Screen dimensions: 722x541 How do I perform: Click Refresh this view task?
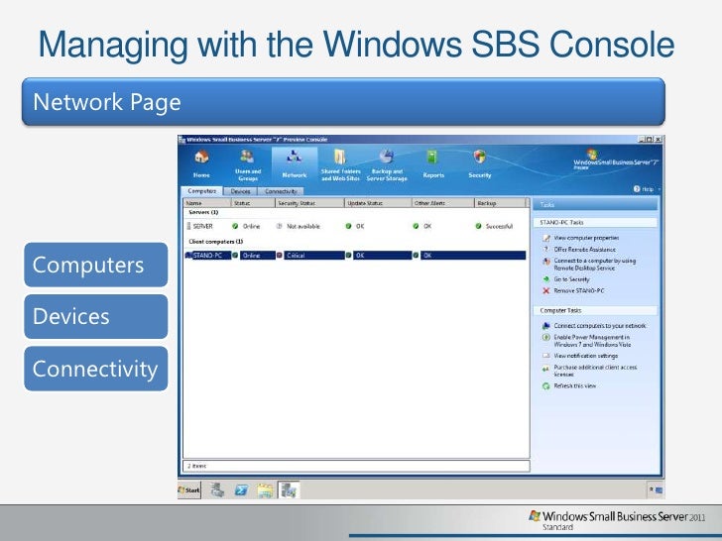(x=574, y=386)
